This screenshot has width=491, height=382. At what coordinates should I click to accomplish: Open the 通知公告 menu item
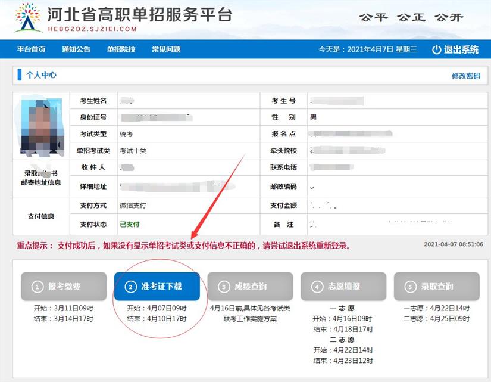click(x=76, y=49)
